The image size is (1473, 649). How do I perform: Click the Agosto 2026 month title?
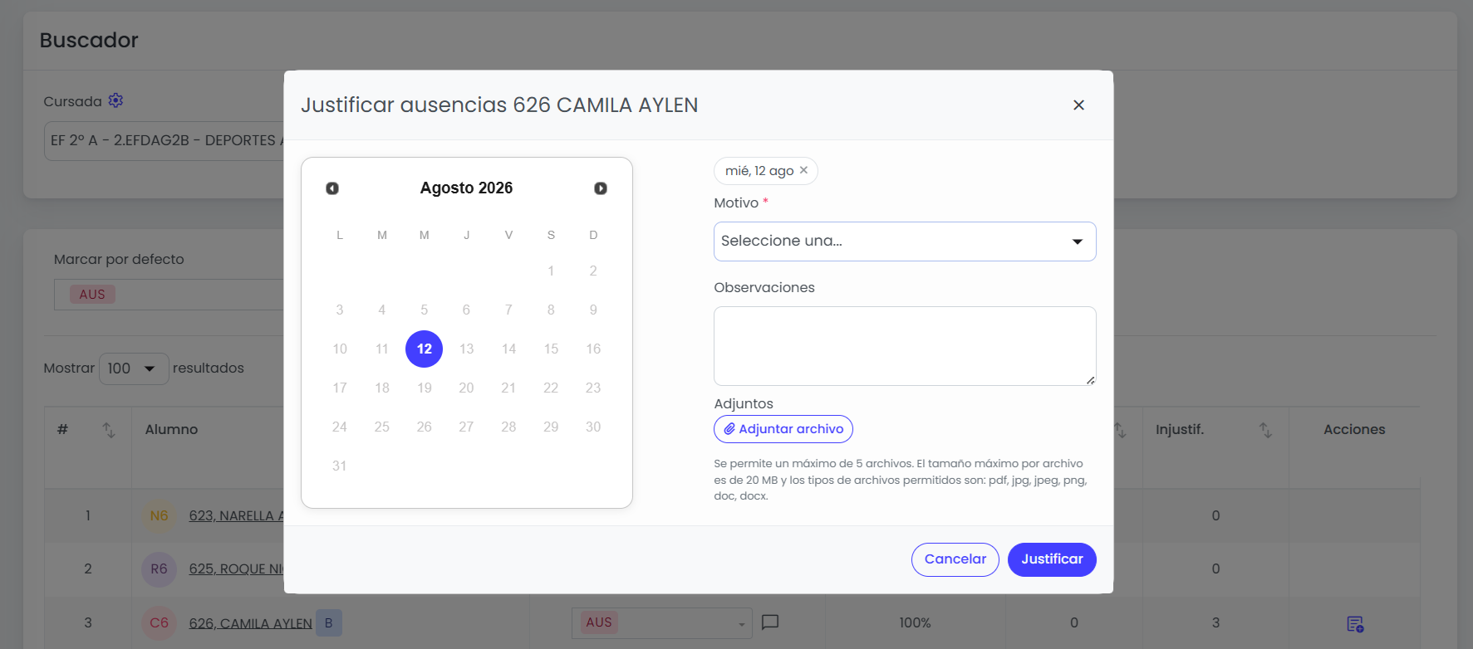point(466,188)
